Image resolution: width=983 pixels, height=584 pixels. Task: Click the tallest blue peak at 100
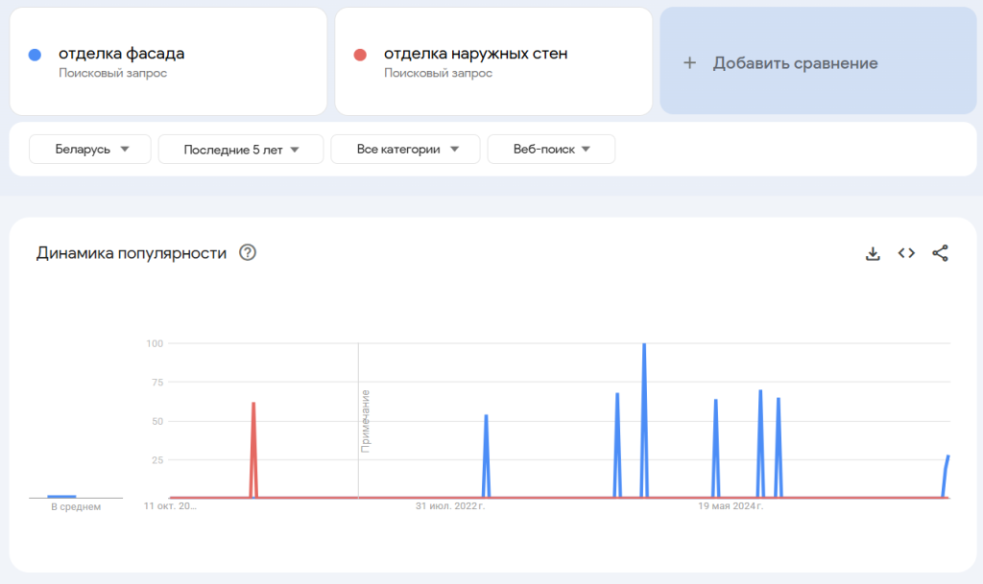pyautogui.click(x=644, y=345)
